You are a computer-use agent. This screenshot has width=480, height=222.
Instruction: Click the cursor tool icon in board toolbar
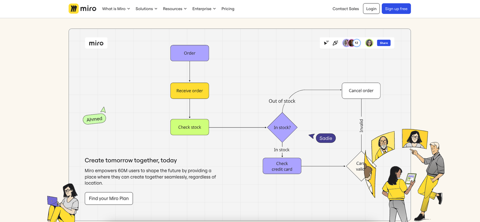click(326, 43)
